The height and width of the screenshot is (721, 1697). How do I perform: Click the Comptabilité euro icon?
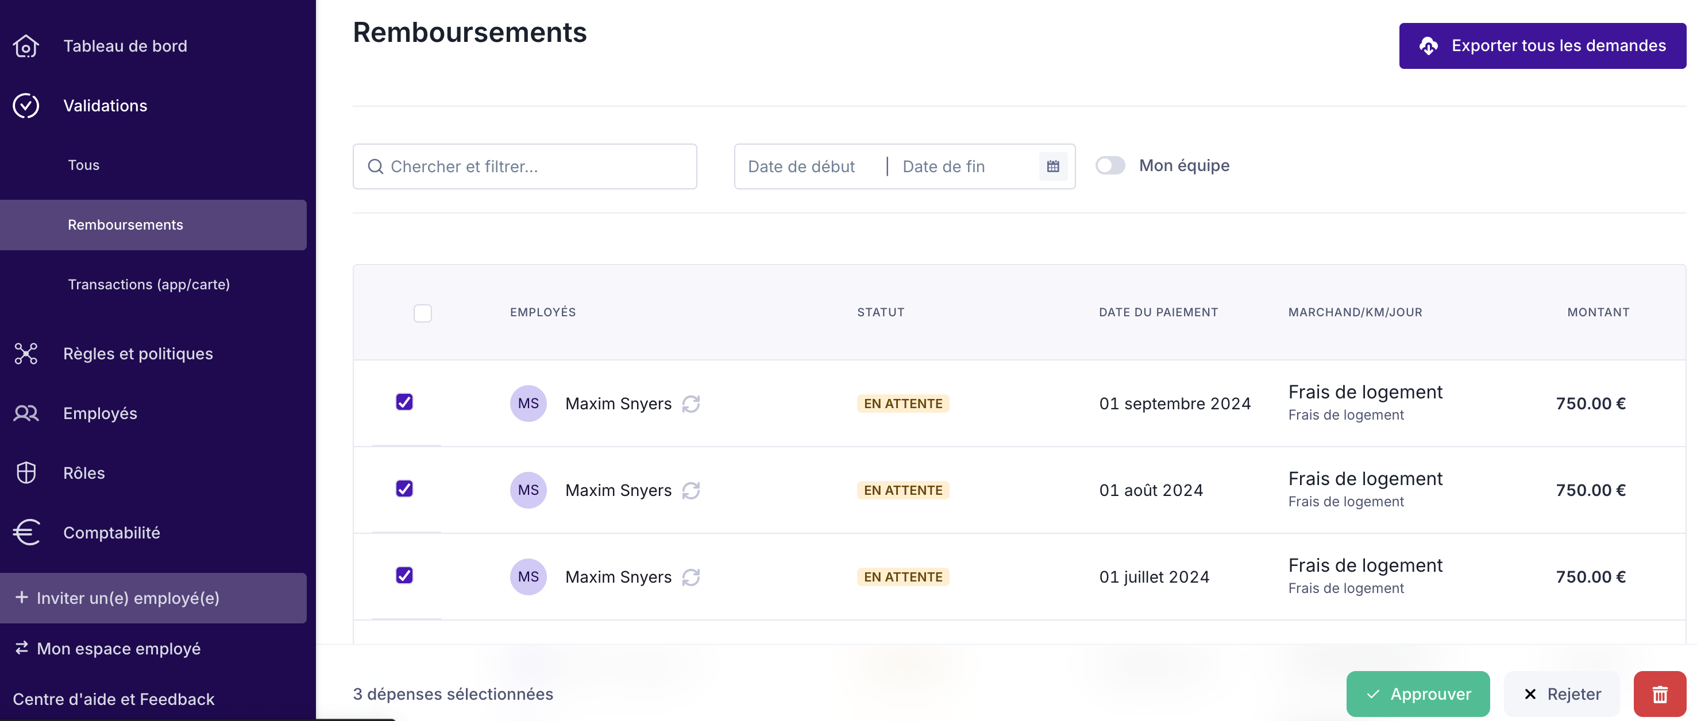27,532
